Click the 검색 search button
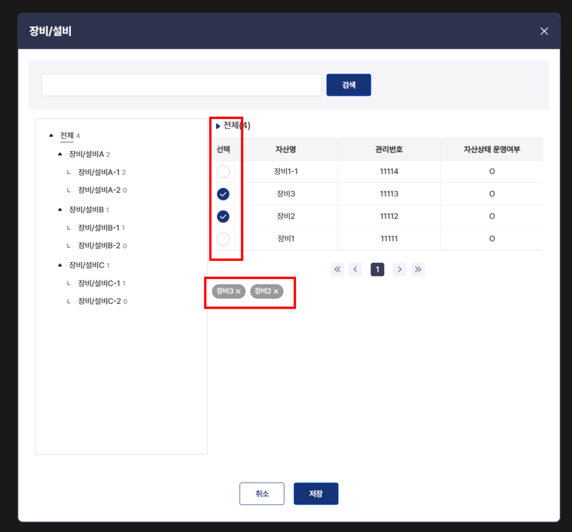572x532 pixels. coord(349,85)
